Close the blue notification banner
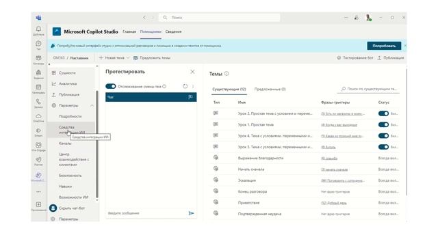Image resolution: width=438 pixels, height=246 pixels. click(x=405, y=46)
